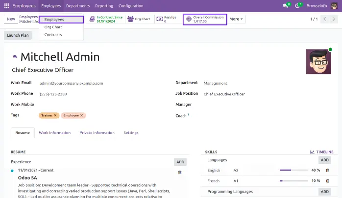Screen dimensions: 342x198
Task: Click the Launch Plan button
Action: click(18, 35)
